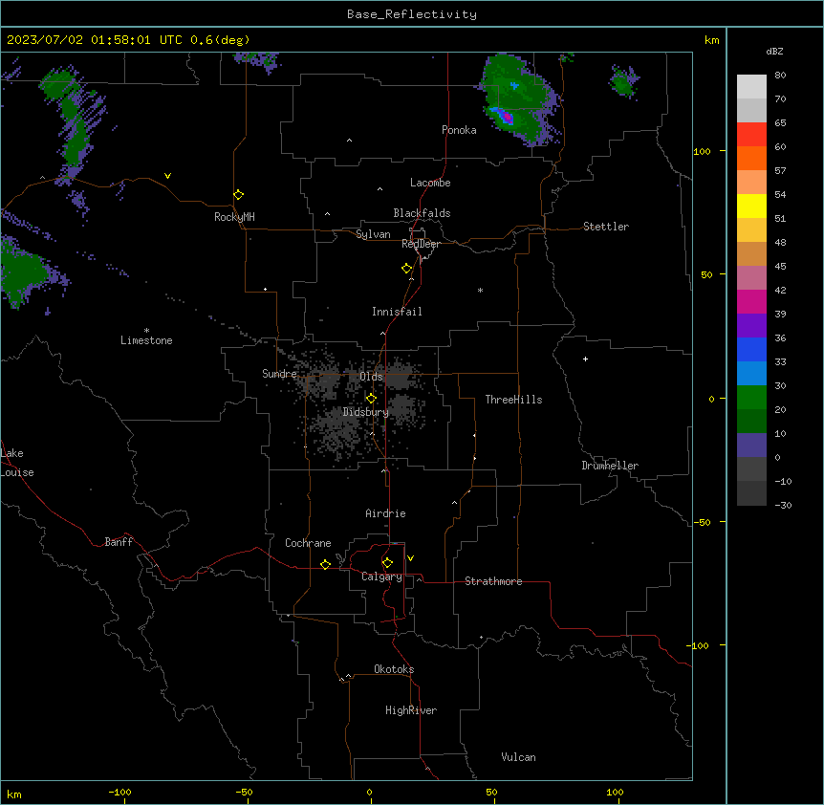824x805 pixels.
Task: Click the Calgary label
Action: [x=381, y=577]
